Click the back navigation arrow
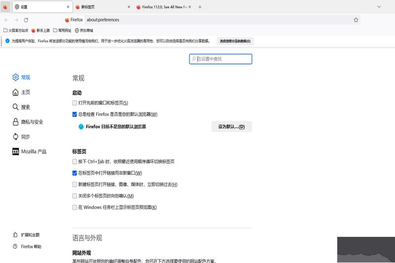This screenshot has height=263, width=395. click(6, 20)
